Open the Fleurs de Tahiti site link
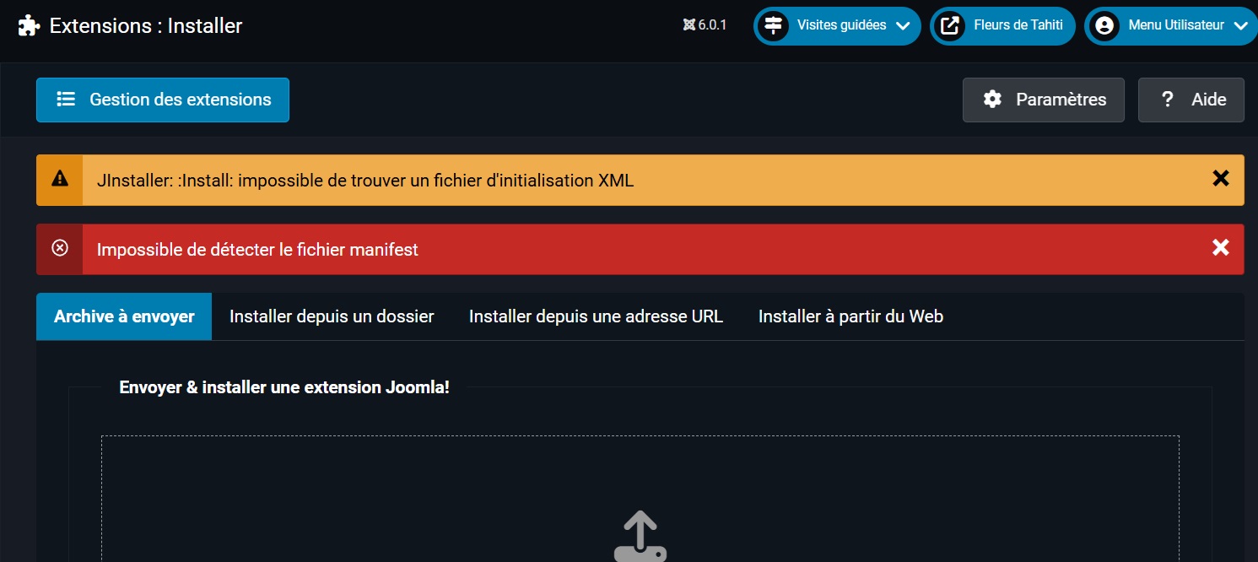The image size is (1258, 562). 1002,26
